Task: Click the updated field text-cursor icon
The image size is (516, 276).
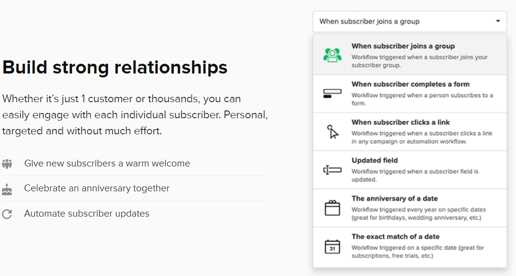Action: click(332, 170)
